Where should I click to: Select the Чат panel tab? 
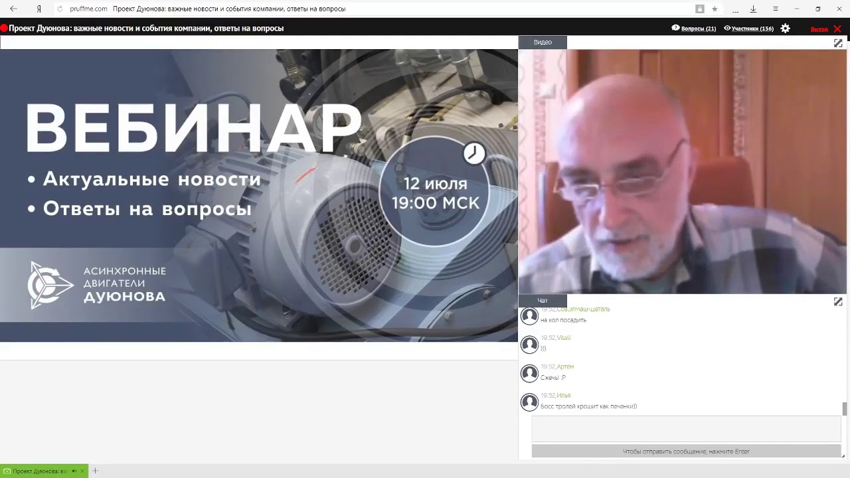[543, 301]
